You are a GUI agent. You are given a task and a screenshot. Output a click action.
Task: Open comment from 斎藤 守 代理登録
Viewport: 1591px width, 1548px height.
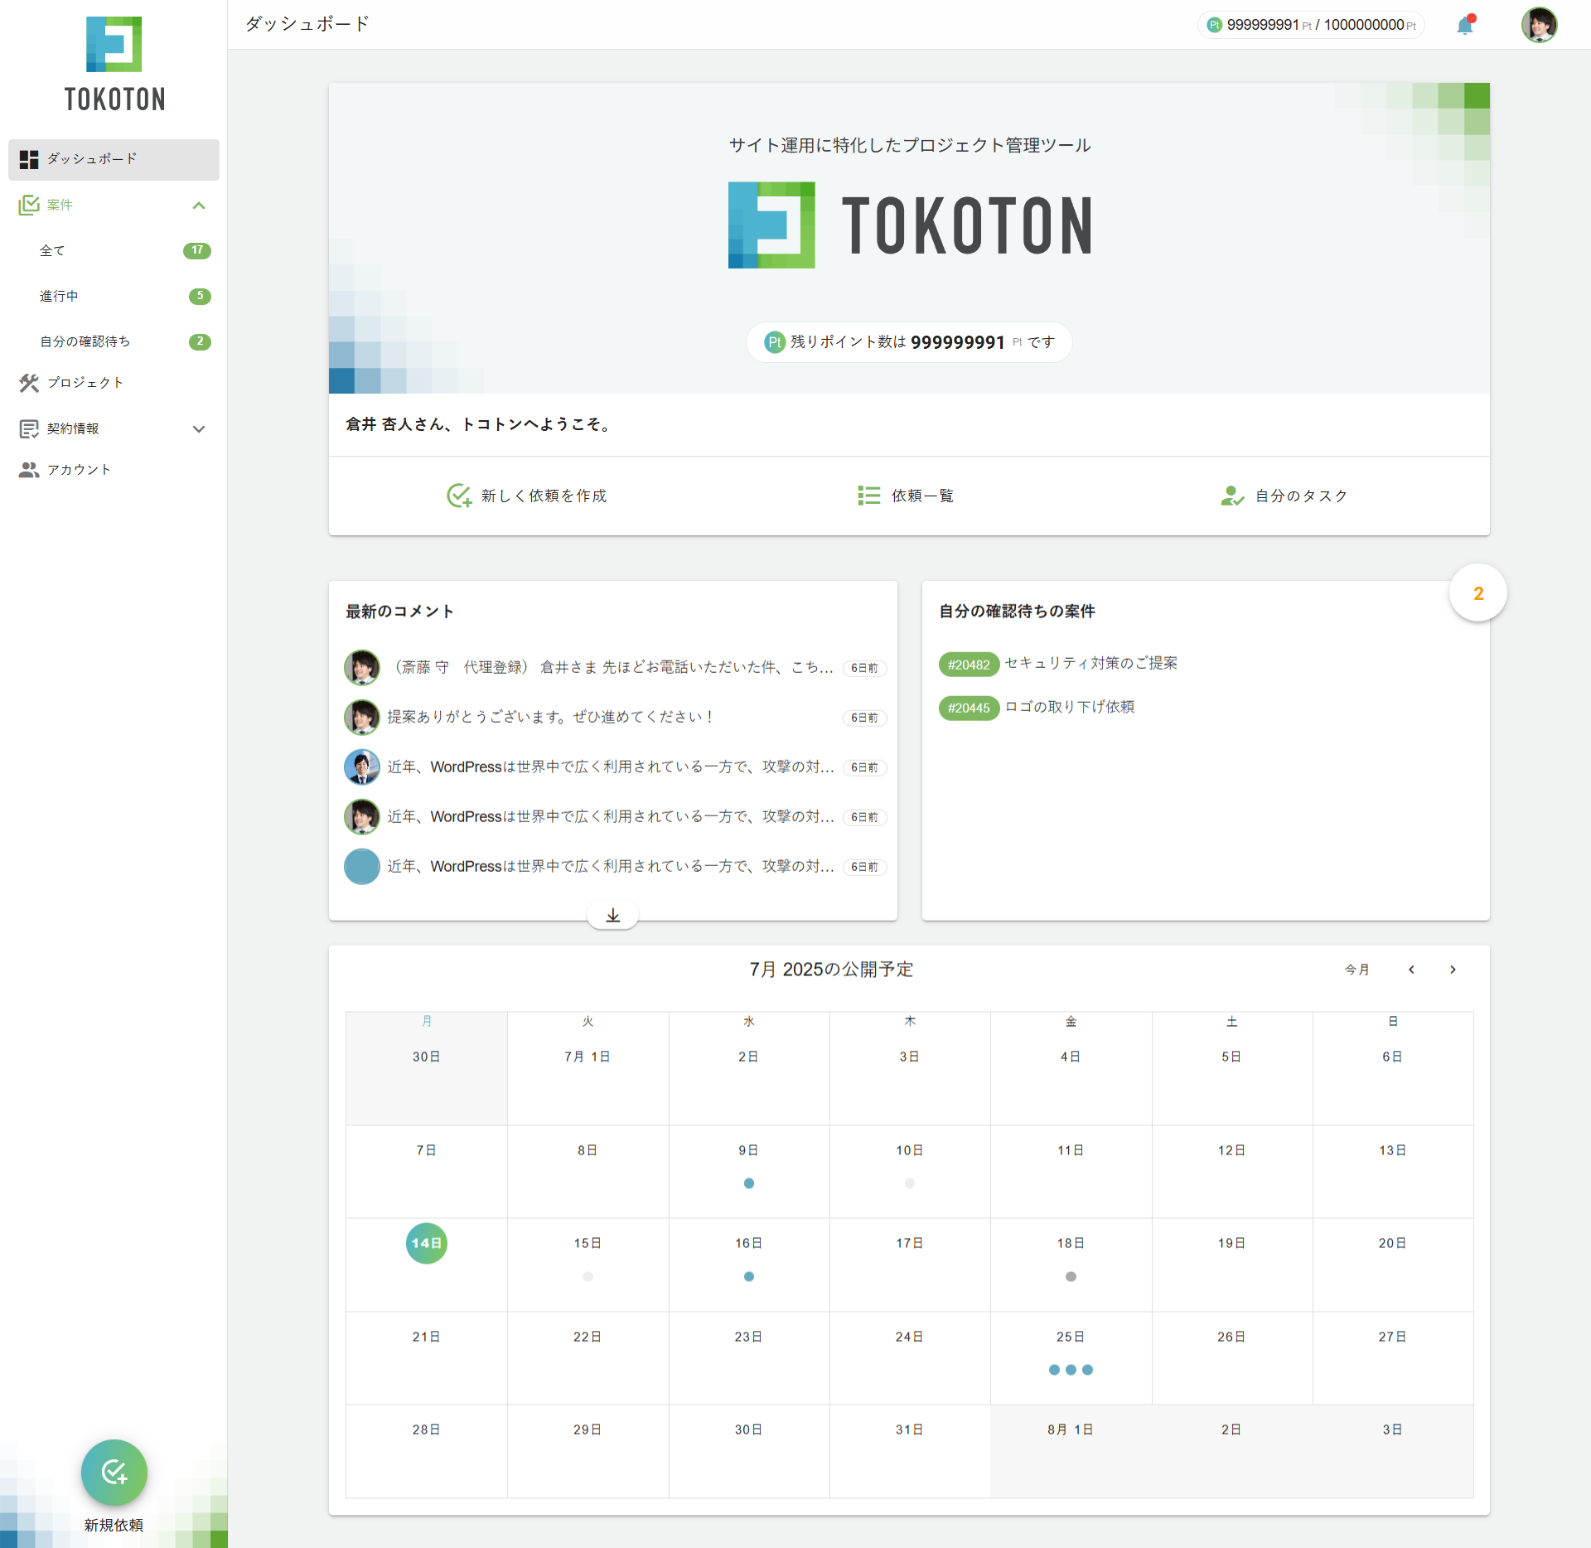611,667
